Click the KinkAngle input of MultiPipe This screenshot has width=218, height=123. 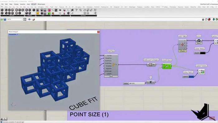(x=108, y=71)
